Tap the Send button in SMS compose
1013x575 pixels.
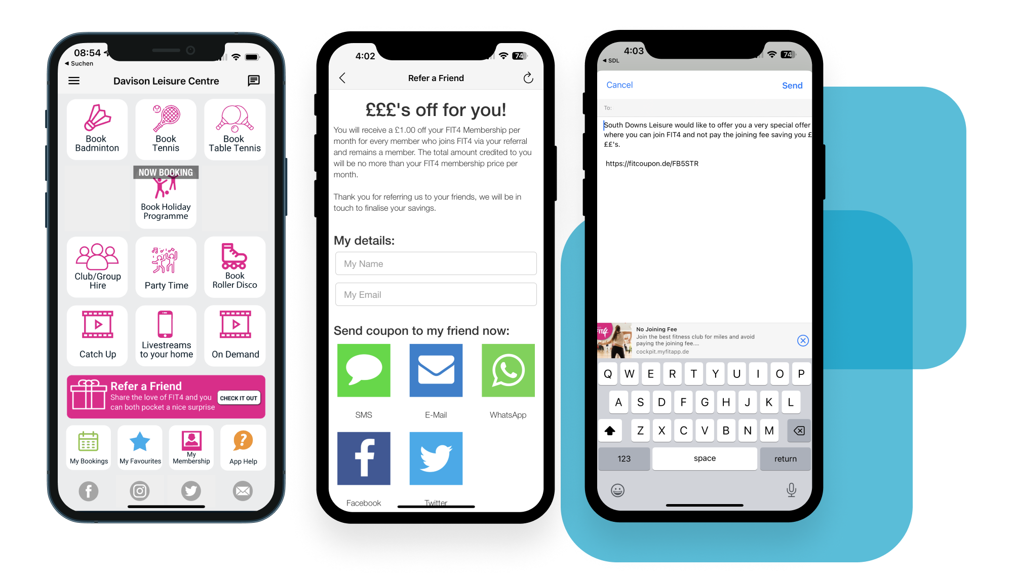[x=793, y=85]
